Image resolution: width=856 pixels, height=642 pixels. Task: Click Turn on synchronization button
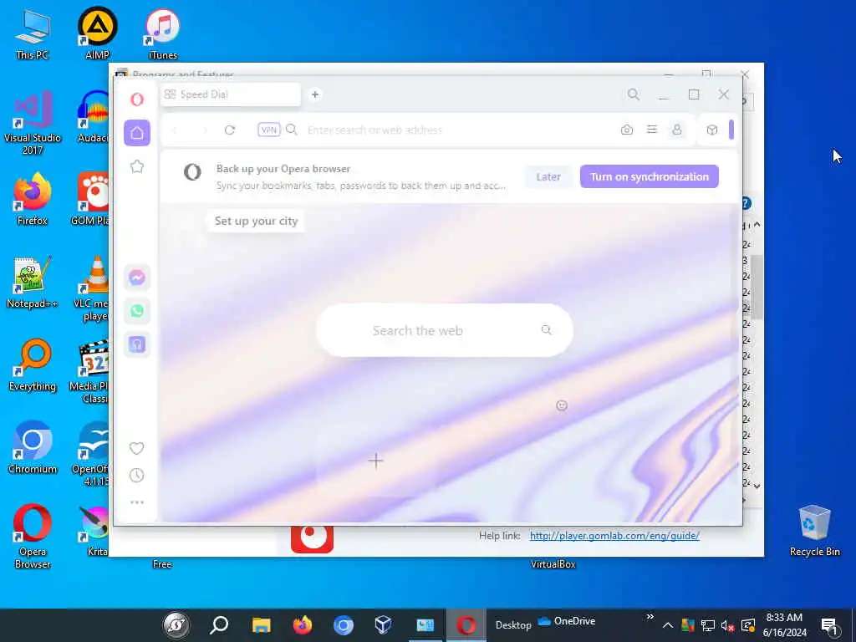(649, 177)
